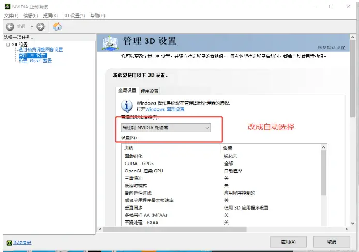Click the 功能 column header

(171, 148)
